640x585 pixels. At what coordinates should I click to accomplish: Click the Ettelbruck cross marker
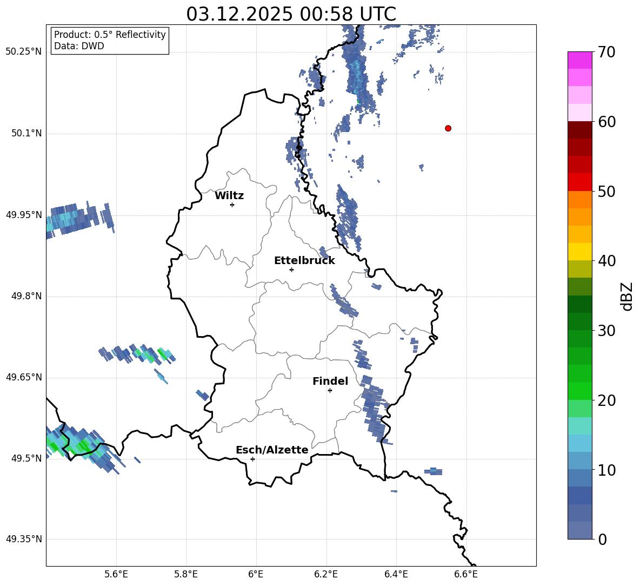(291, 270)
